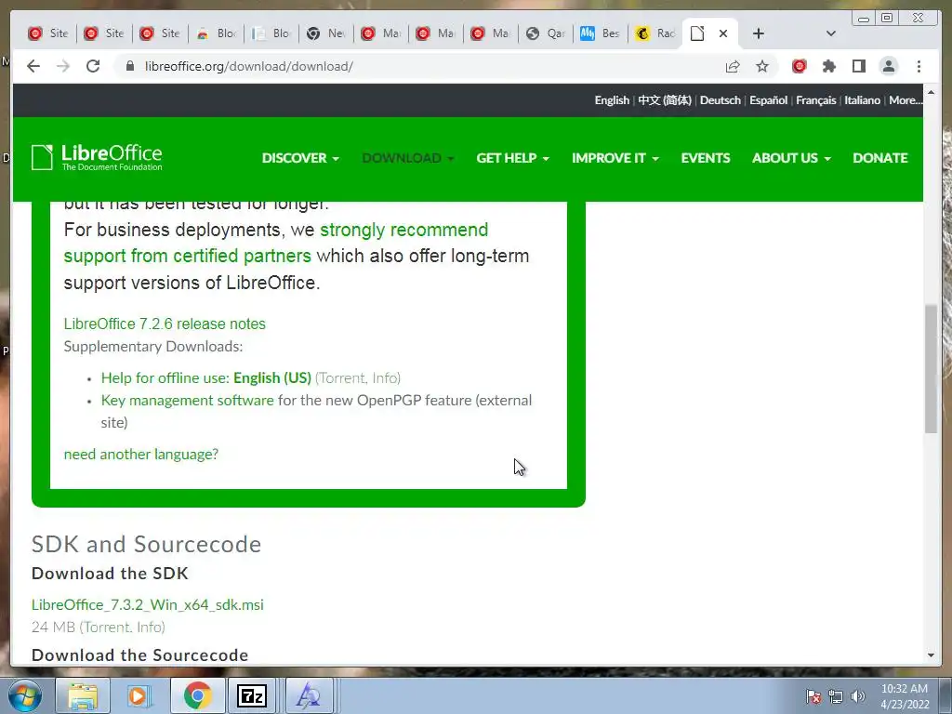Open the network tray icon
This screenshot has width=952, height=714.
click(x=836, y=696)
